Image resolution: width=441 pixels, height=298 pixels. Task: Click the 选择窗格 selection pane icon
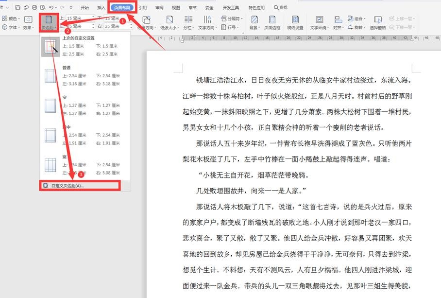tap(377, 22)
